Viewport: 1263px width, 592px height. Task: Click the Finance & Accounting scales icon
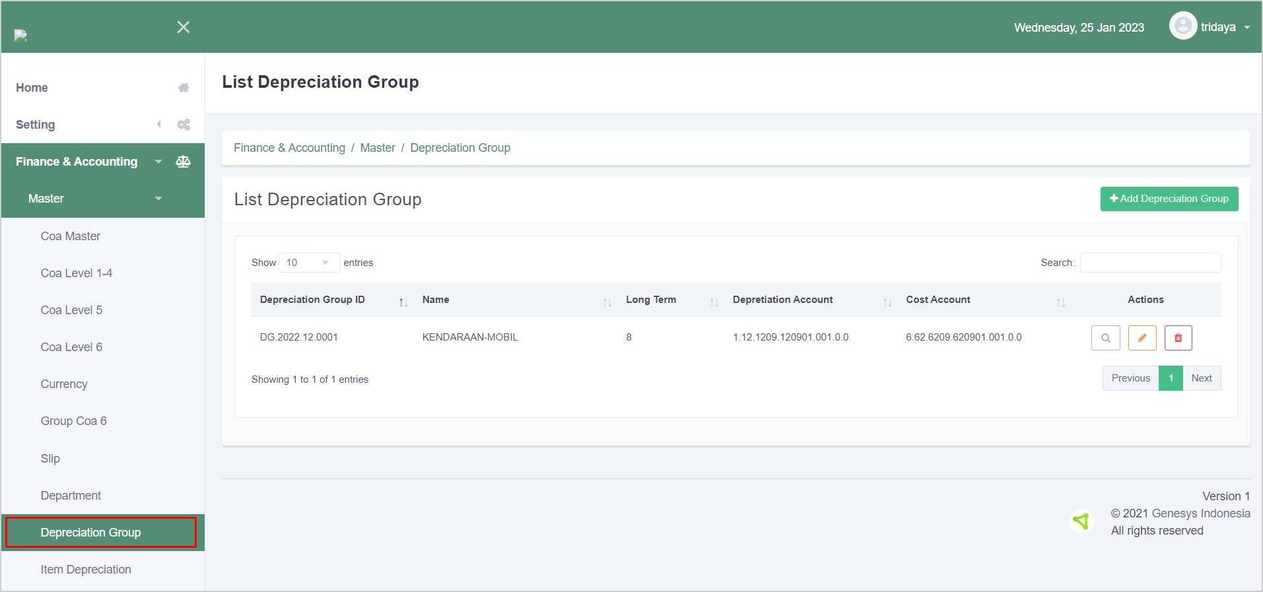click(x=184, y=162)
